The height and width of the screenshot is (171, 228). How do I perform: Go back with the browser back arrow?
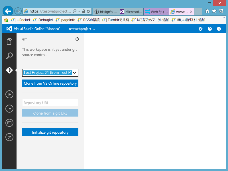point(8,11)
